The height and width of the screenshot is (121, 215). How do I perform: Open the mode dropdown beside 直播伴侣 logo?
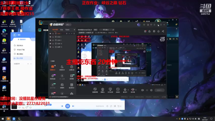point(68,24)
